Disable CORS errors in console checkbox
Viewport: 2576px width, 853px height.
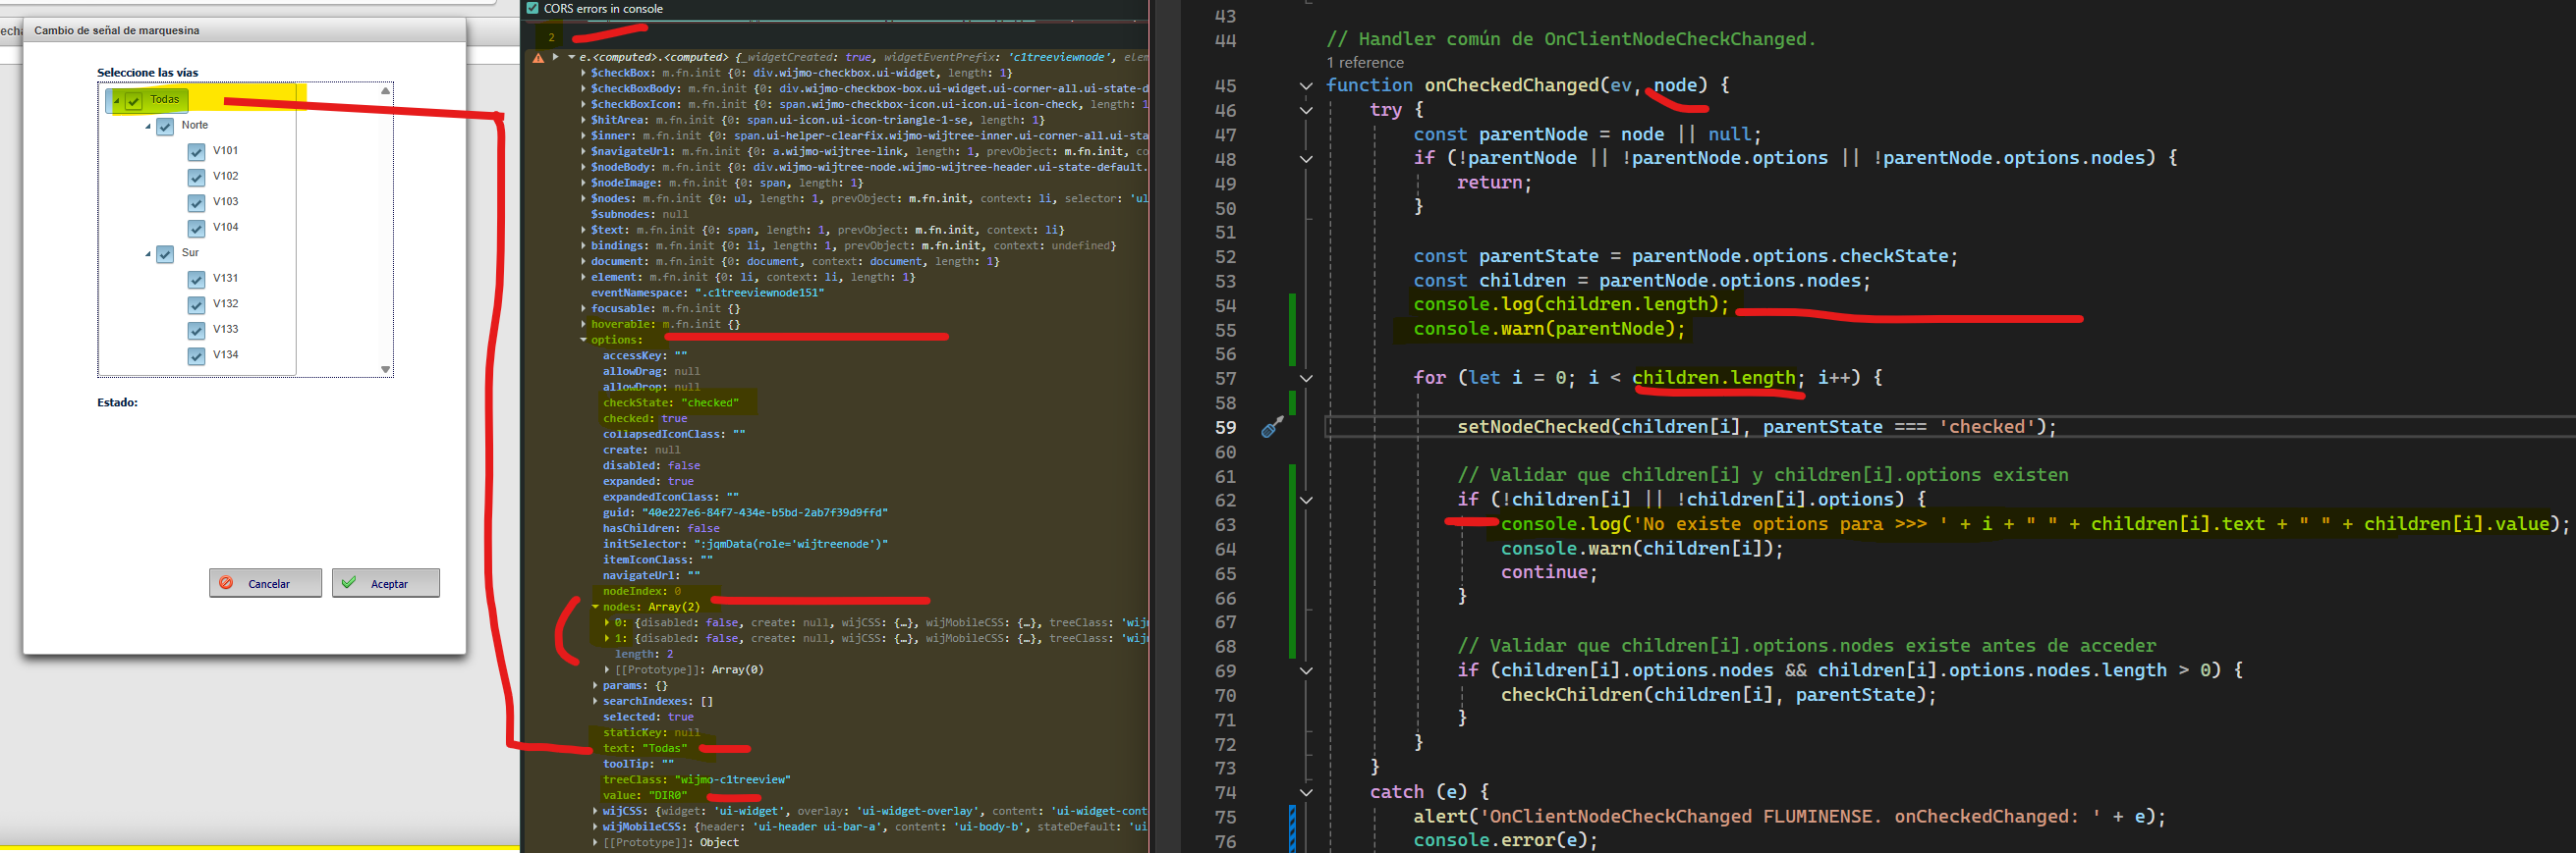click(533, 8)
